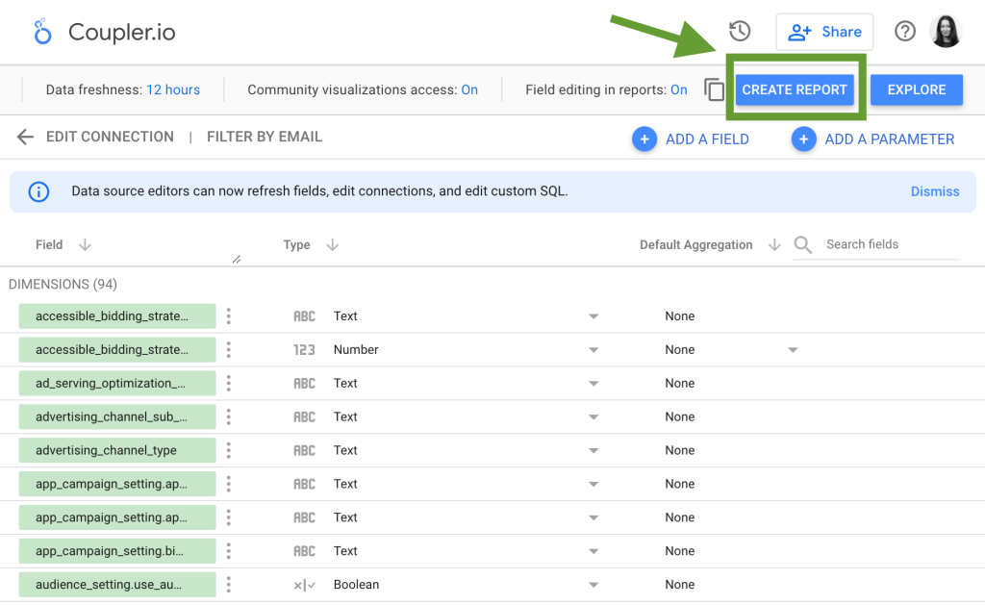Click the info icon in the notification banner
The width and height of the screenshot is (985, 605).
(38, 191)
